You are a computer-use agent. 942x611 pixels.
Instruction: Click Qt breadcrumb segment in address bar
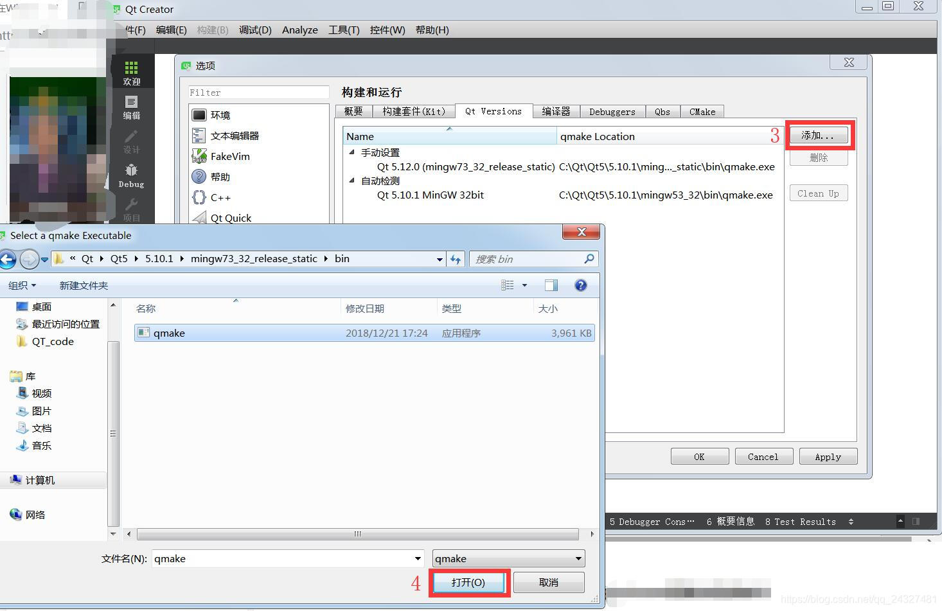(x=87, y=259)
